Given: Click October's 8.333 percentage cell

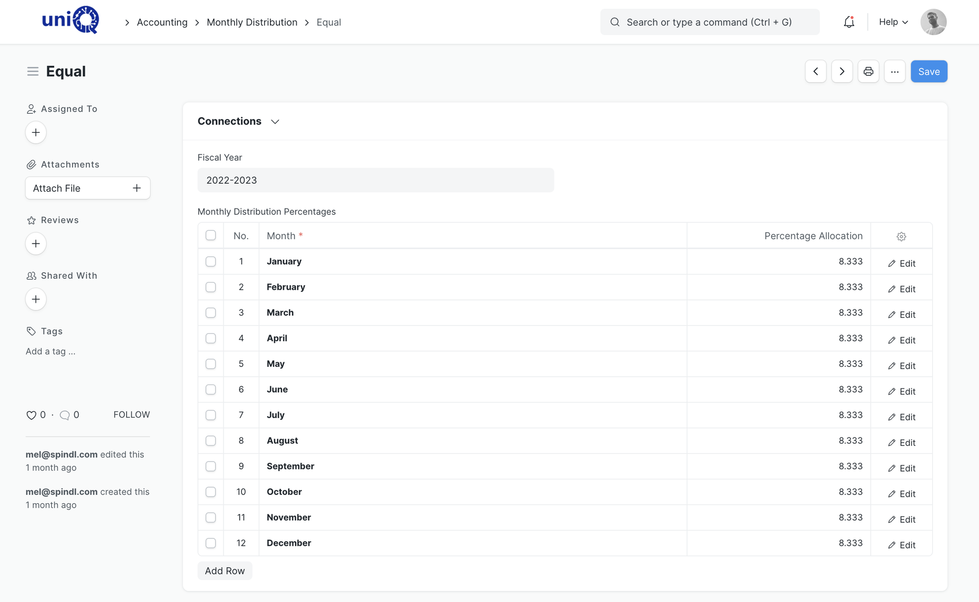Looking at the screenshot, I should pos(779,492).
